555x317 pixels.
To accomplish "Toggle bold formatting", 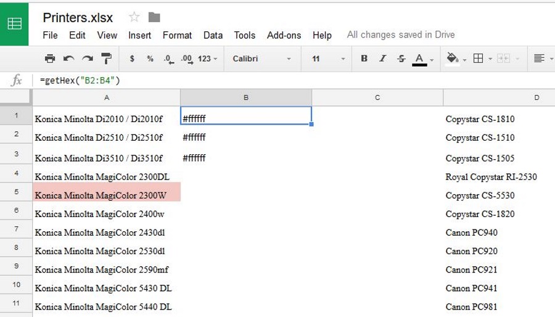I will (x=364, y=59).
